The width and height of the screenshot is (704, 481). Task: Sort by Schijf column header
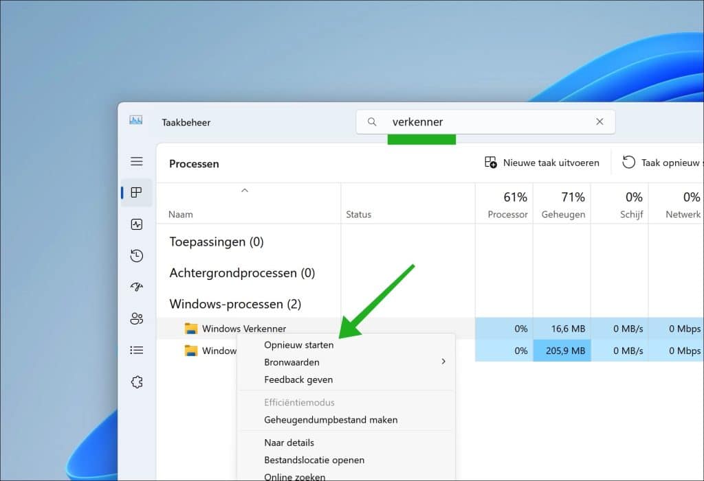619,204
